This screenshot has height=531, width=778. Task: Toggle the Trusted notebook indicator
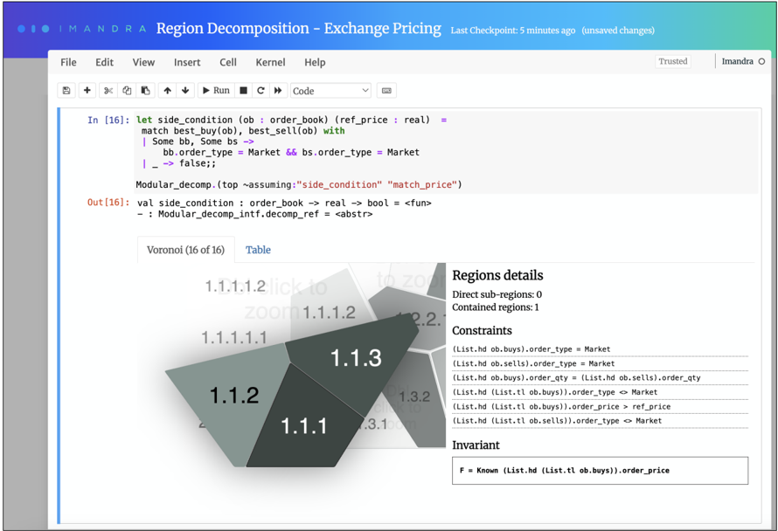point(673,62)
